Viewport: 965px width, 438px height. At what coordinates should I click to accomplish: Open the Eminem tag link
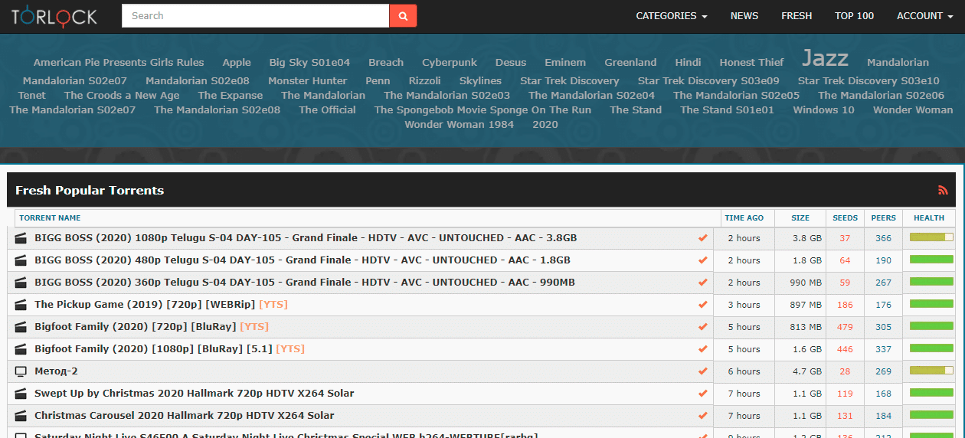565,63
